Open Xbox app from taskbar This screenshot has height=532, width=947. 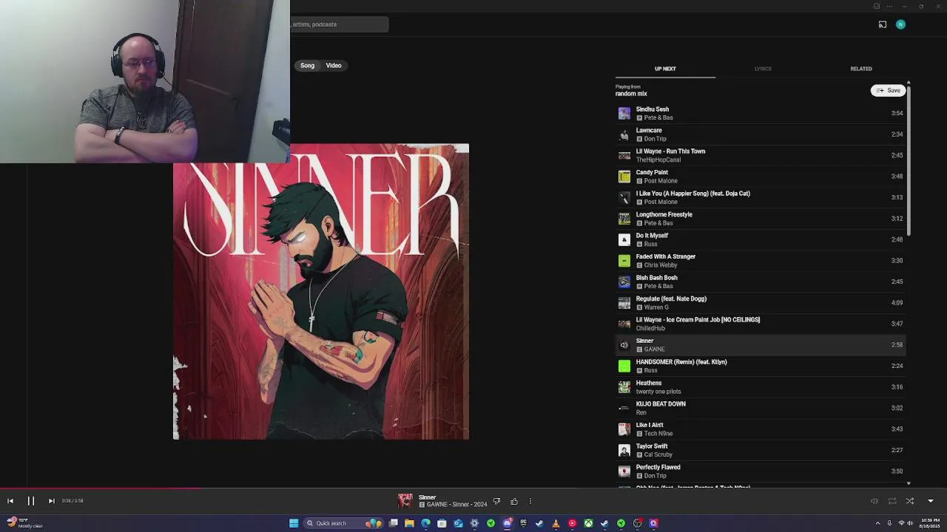click(588, 523)
